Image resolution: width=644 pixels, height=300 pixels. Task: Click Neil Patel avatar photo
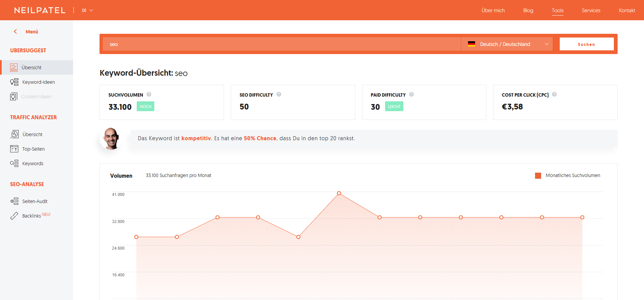[111, 139]
